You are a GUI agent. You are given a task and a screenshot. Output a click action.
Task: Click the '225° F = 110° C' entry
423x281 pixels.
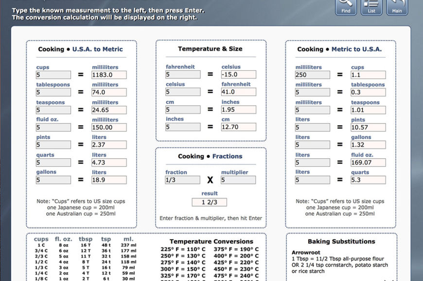click(x=183, y=249)
